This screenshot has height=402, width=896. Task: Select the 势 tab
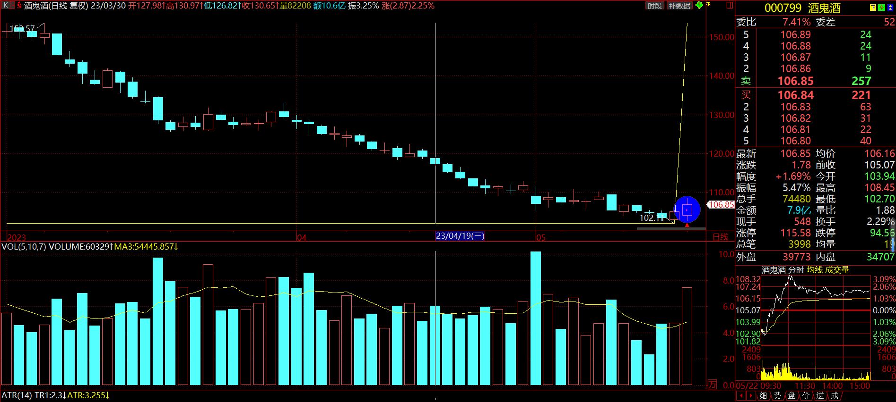pyautogui.click(x=777, y=396)
